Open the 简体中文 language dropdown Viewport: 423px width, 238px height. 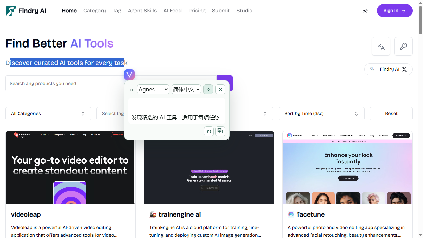[186, 89]
